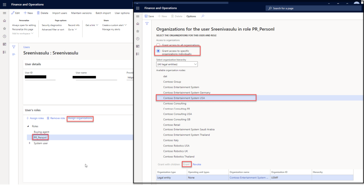Collapse the Roles tree node

[x=27, y=126]
